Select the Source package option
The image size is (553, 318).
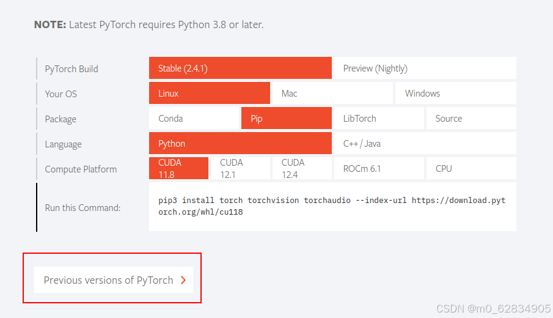coord(471,118)
